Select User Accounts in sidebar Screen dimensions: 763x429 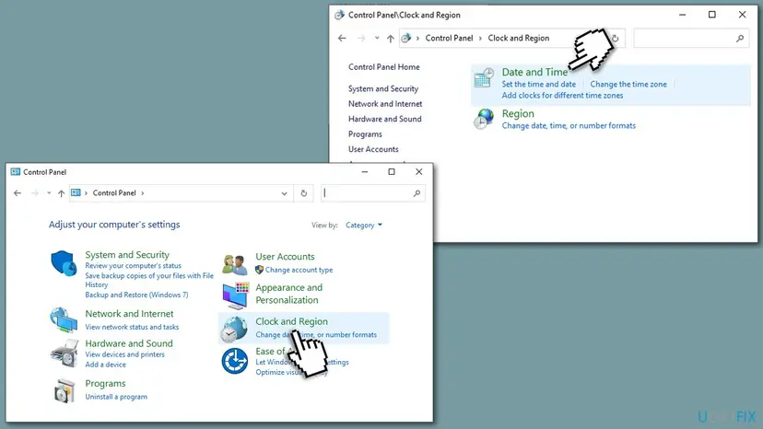point(373,149)
